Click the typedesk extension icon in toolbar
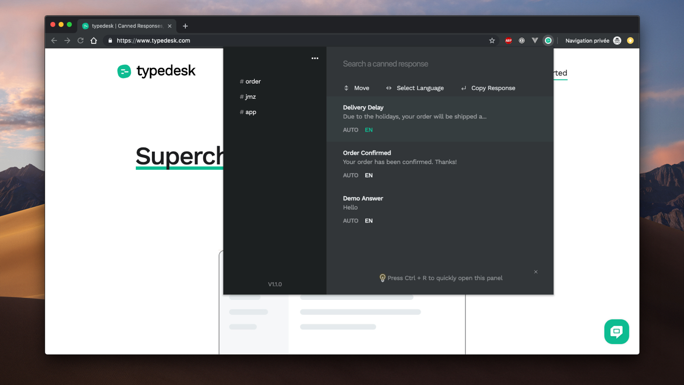 coord(548,41)
